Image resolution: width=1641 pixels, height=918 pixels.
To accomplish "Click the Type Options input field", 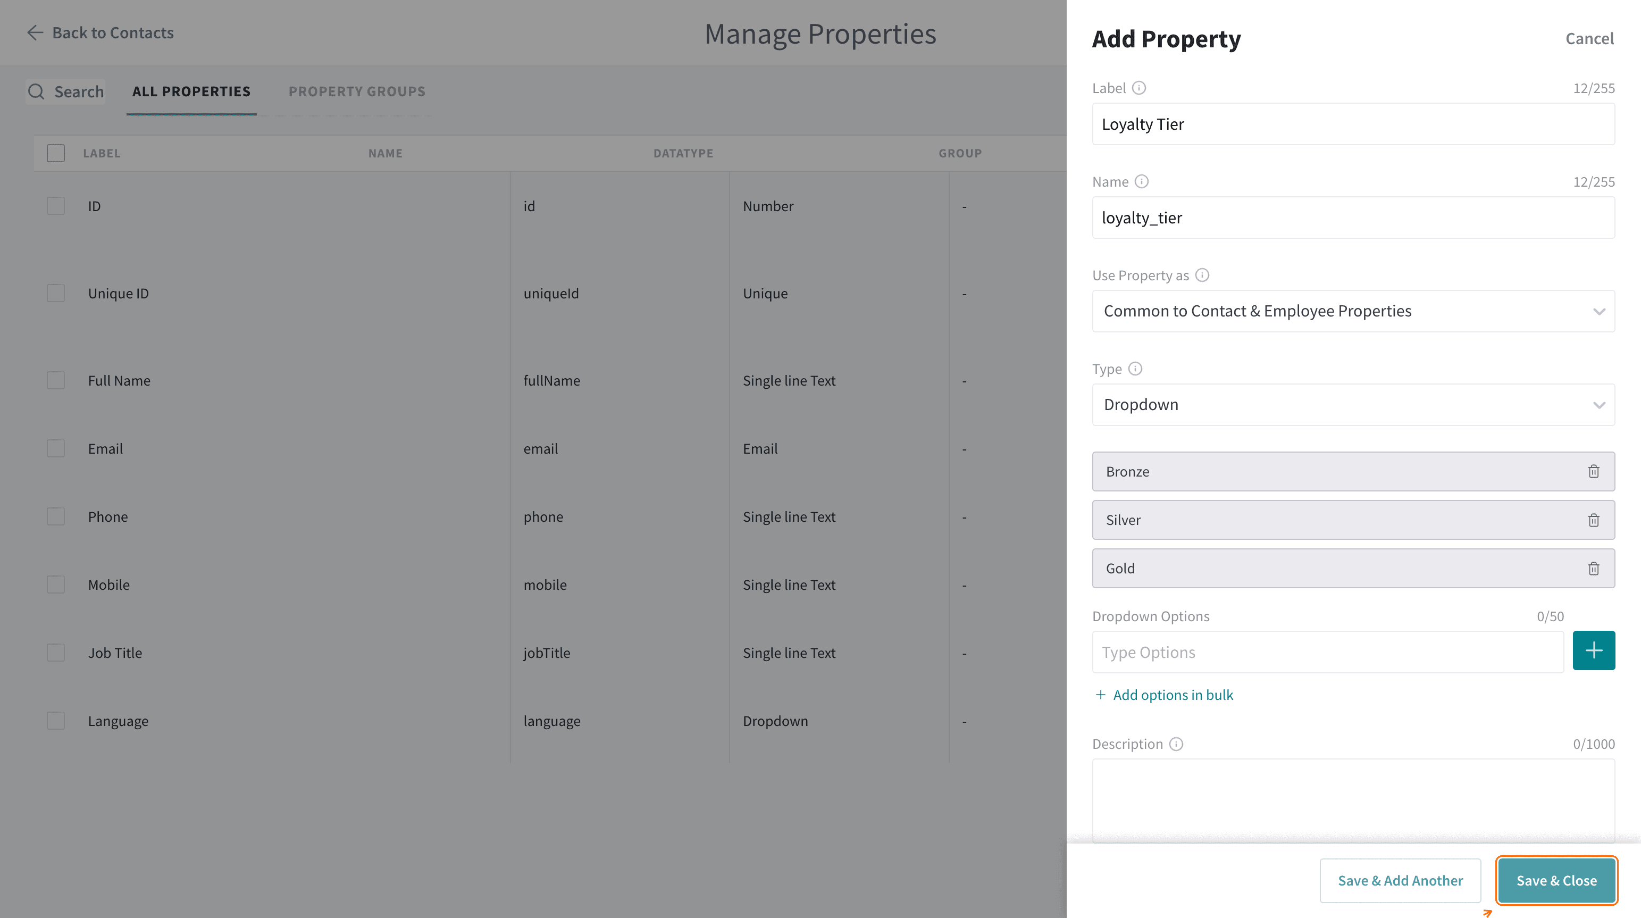I will [x=1328, y=653].
